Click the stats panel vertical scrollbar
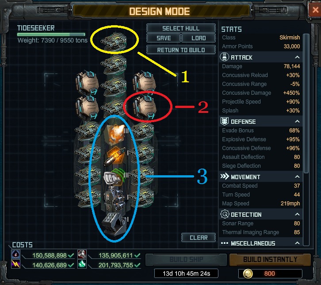Image resolution: width=321 pixels, height=285 pixels. 306,104
